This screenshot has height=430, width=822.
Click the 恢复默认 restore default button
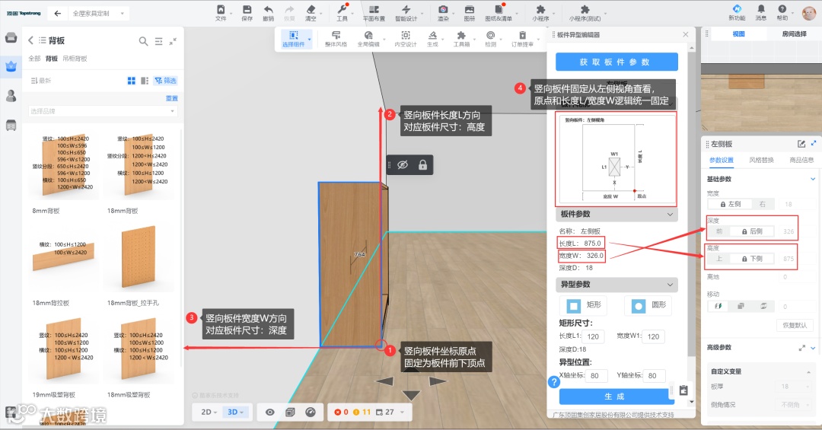click(795, 325)
